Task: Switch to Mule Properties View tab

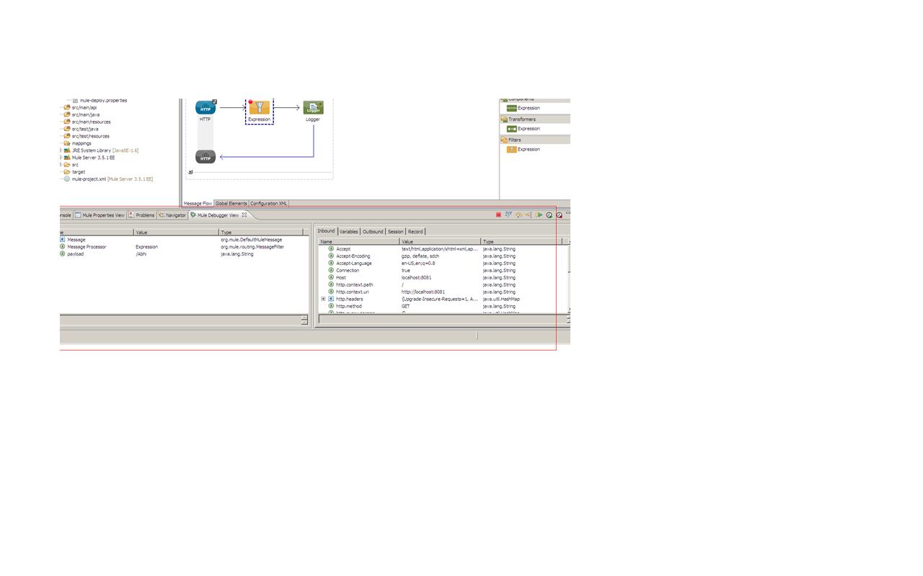Action: tap(100, 215)
